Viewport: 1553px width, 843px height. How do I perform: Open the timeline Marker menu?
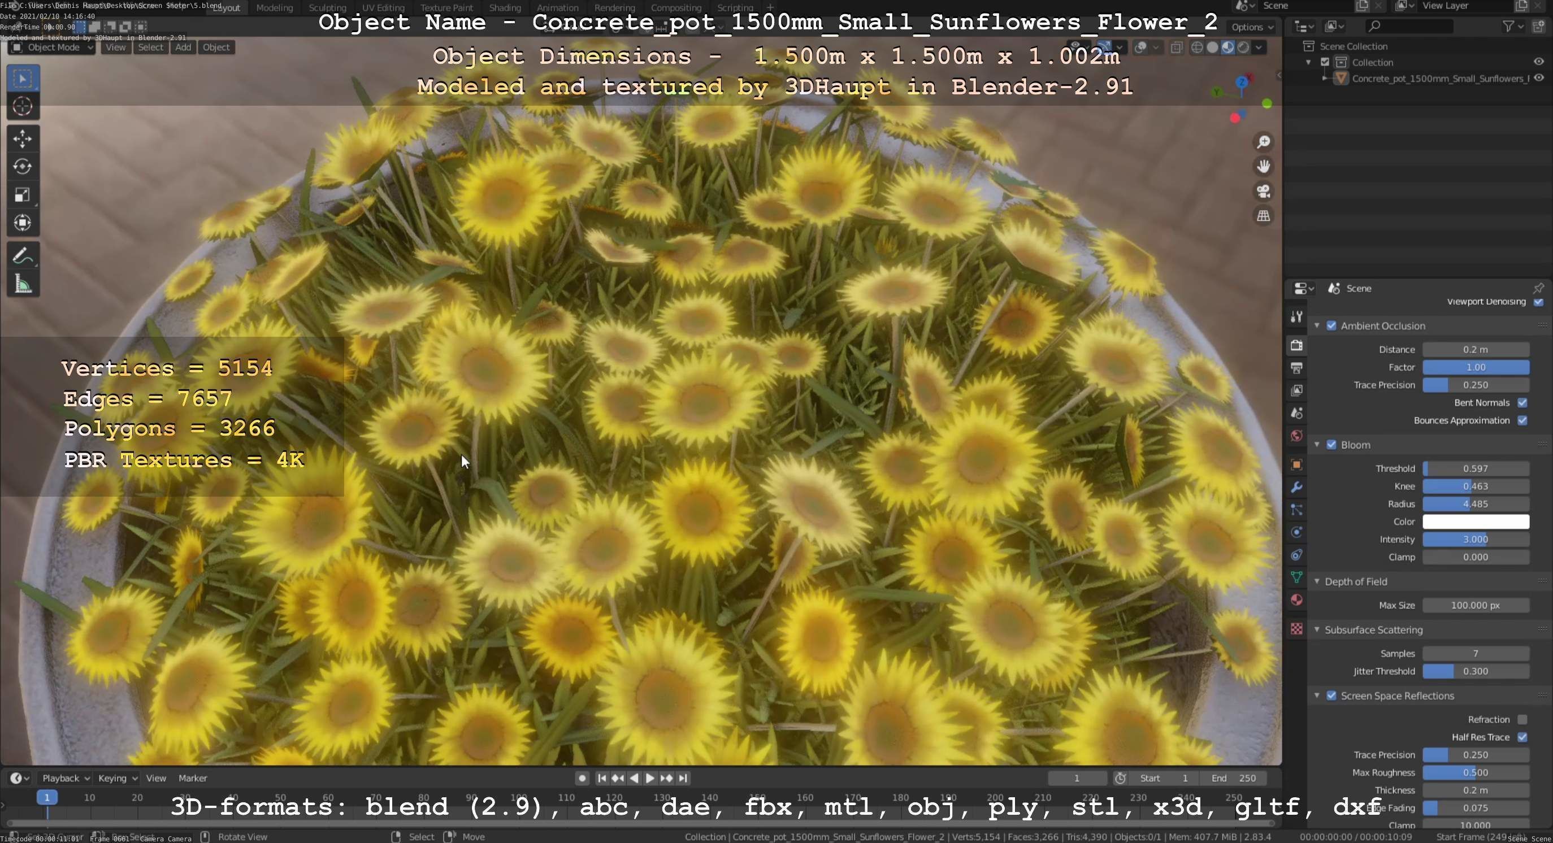(x=193, y=778)
